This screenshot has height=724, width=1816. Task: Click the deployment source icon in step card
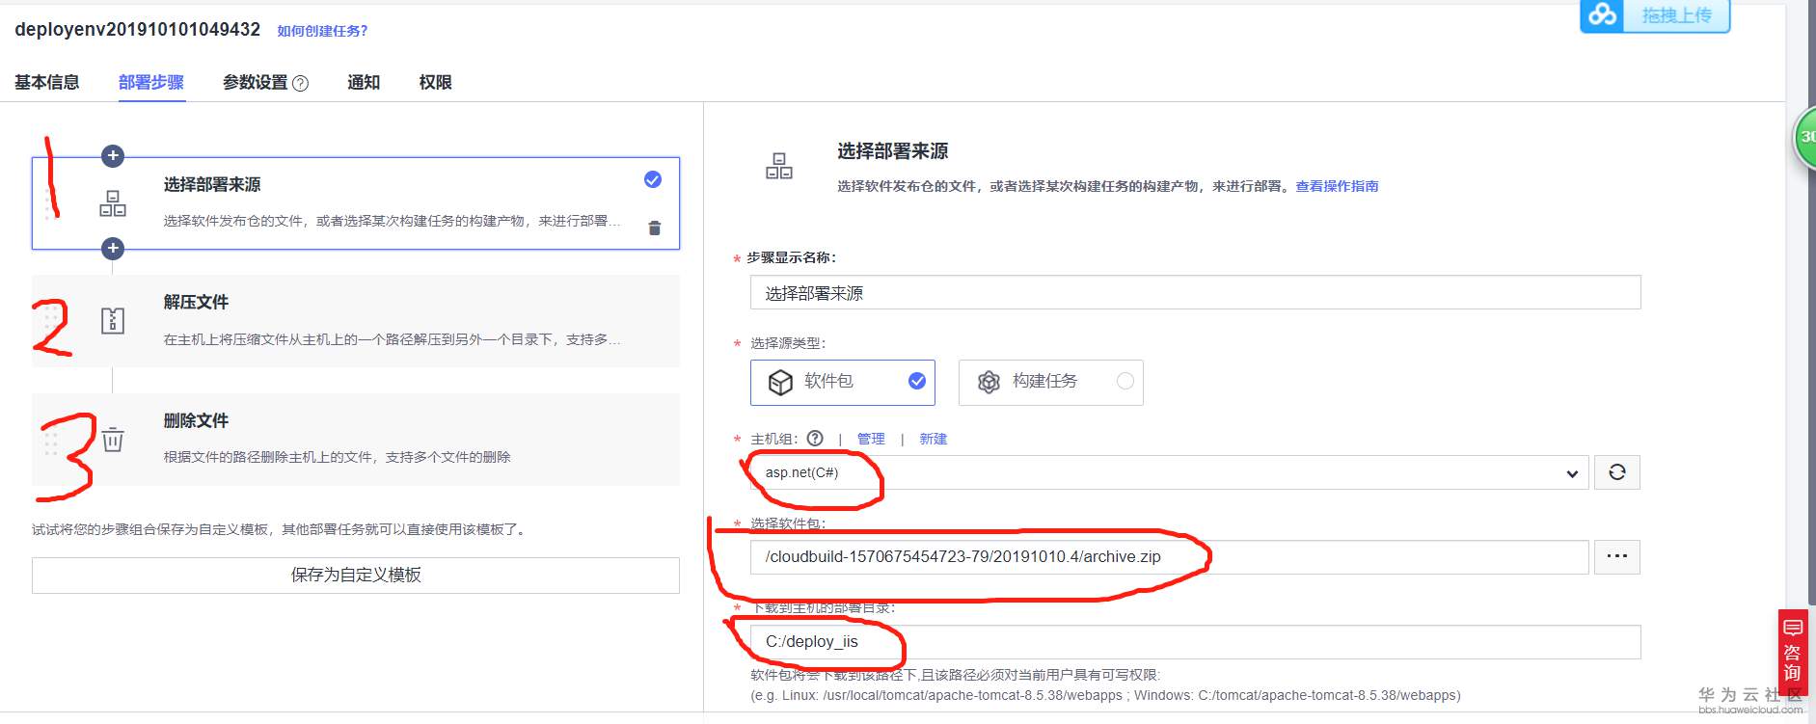113,203
